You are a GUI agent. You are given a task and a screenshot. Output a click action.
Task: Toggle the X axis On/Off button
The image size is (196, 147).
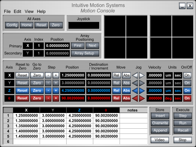(x=187, y=75)
